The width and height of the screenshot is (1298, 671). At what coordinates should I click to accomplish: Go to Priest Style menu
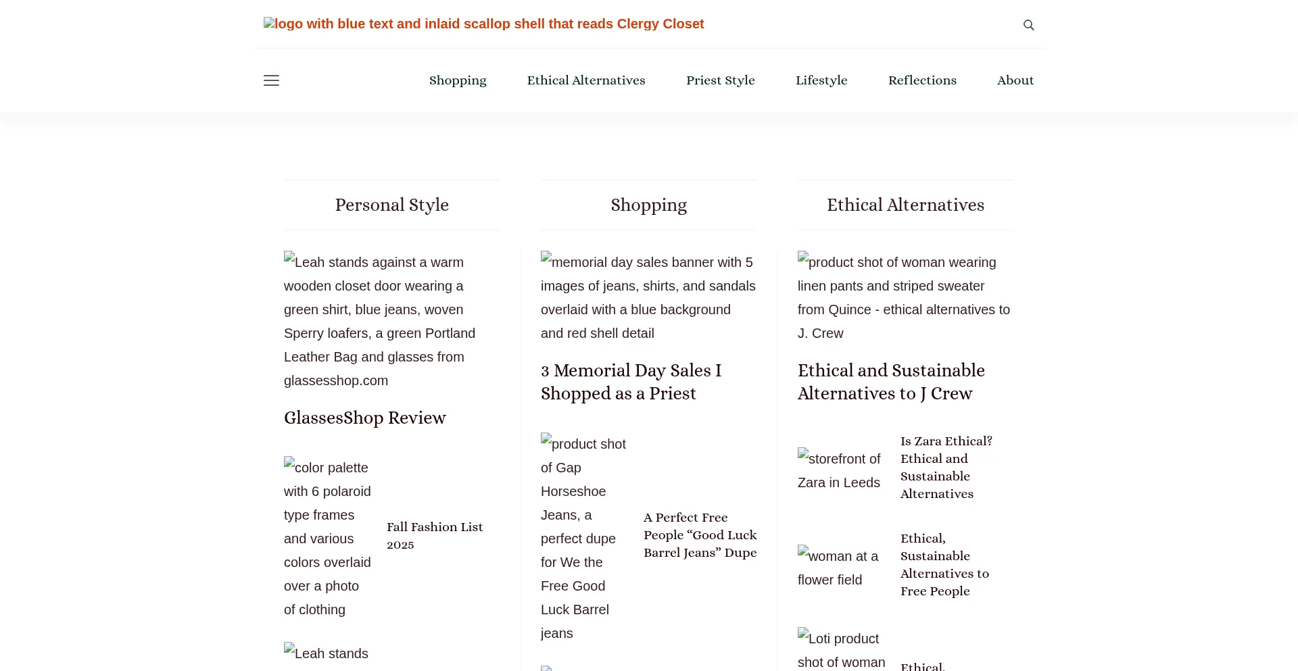[720, 80]
